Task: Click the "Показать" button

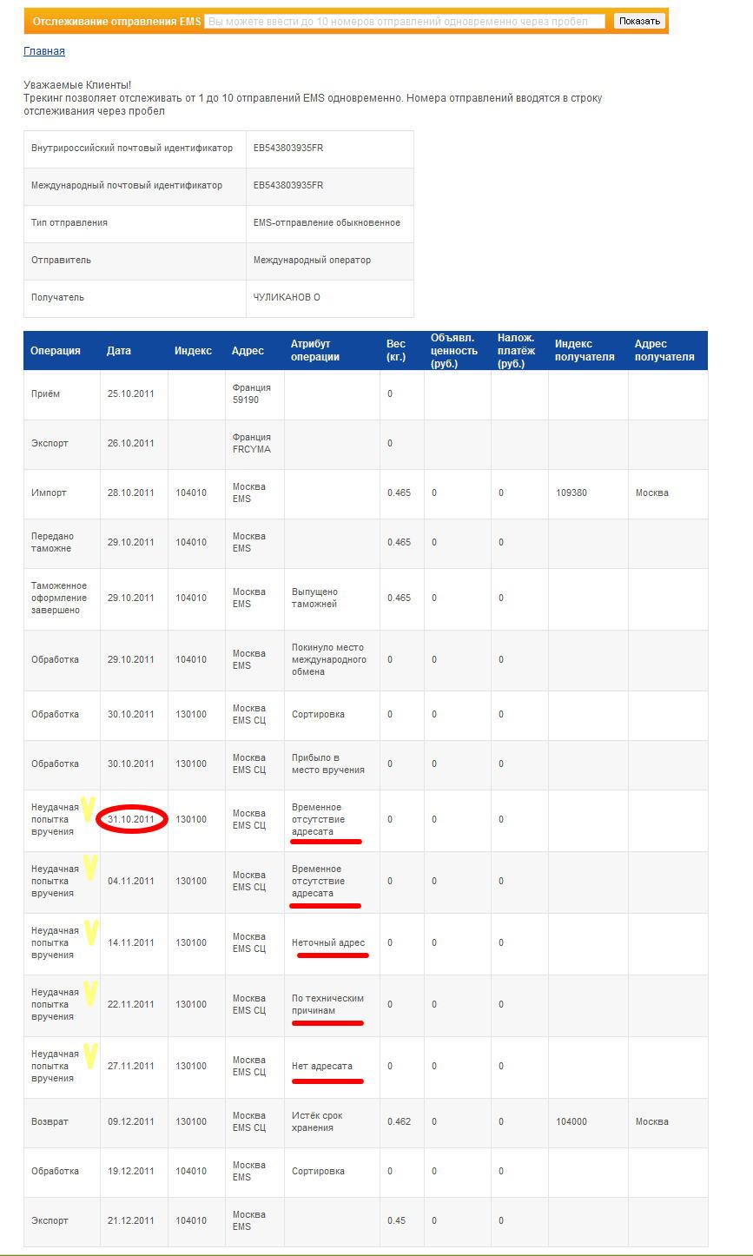Action: (639, 21)
